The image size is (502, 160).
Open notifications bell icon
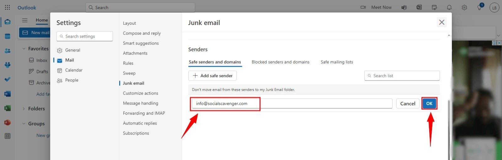[x=449, y=7]
